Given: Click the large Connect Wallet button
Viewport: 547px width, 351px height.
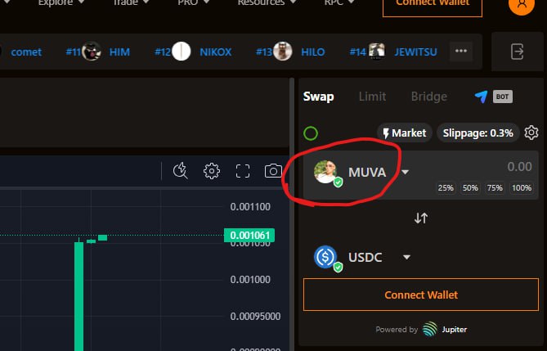Looking at the screenshot, I should (421, 295).
